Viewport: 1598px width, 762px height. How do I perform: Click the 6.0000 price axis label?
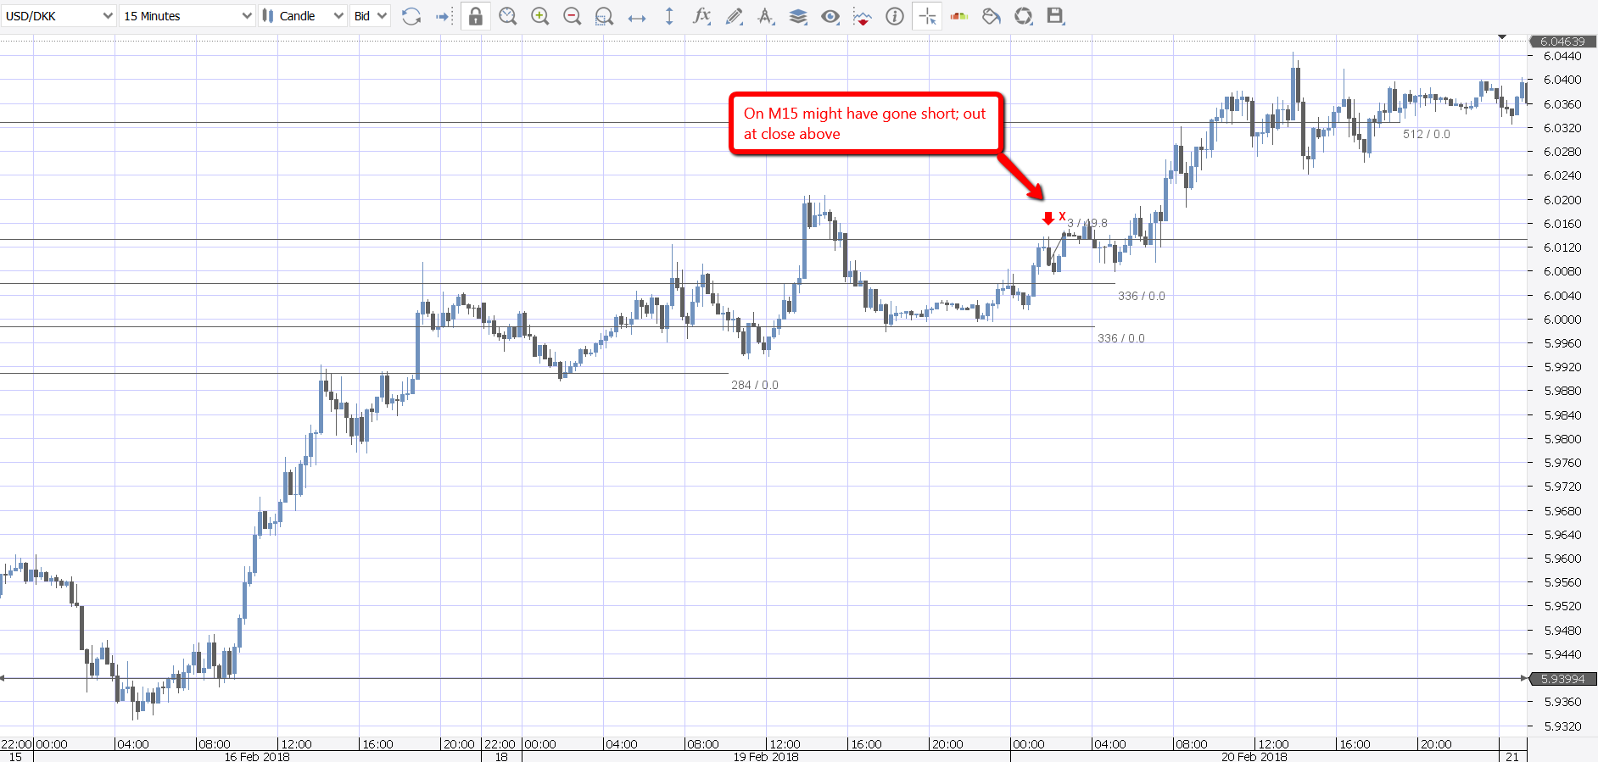coord(1562,320)
